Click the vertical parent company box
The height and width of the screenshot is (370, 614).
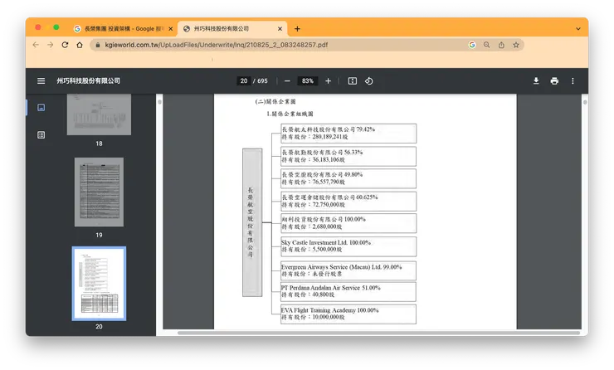tap(252, 222)
